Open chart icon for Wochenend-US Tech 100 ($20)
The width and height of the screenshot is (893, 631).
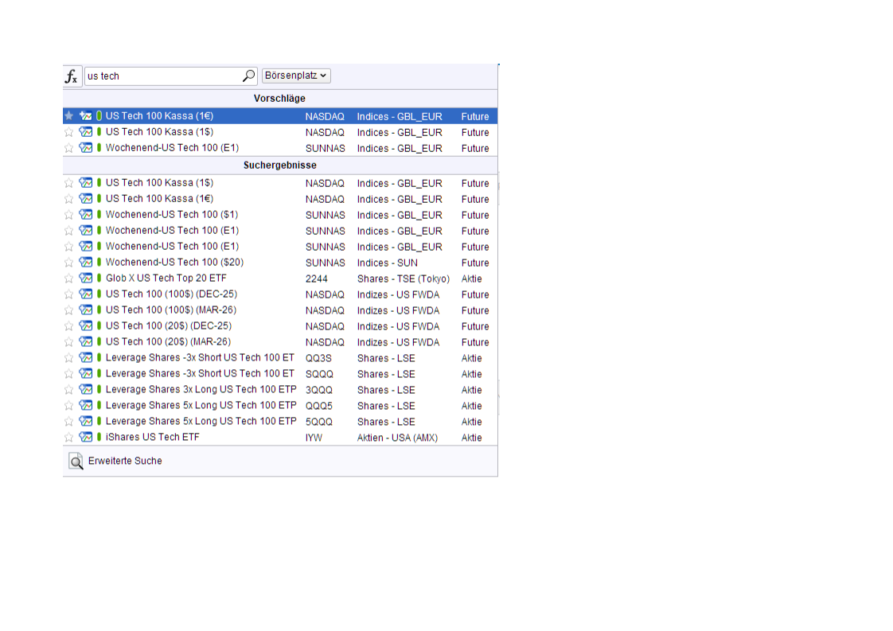pyautogui.click(x=86, y=263)
